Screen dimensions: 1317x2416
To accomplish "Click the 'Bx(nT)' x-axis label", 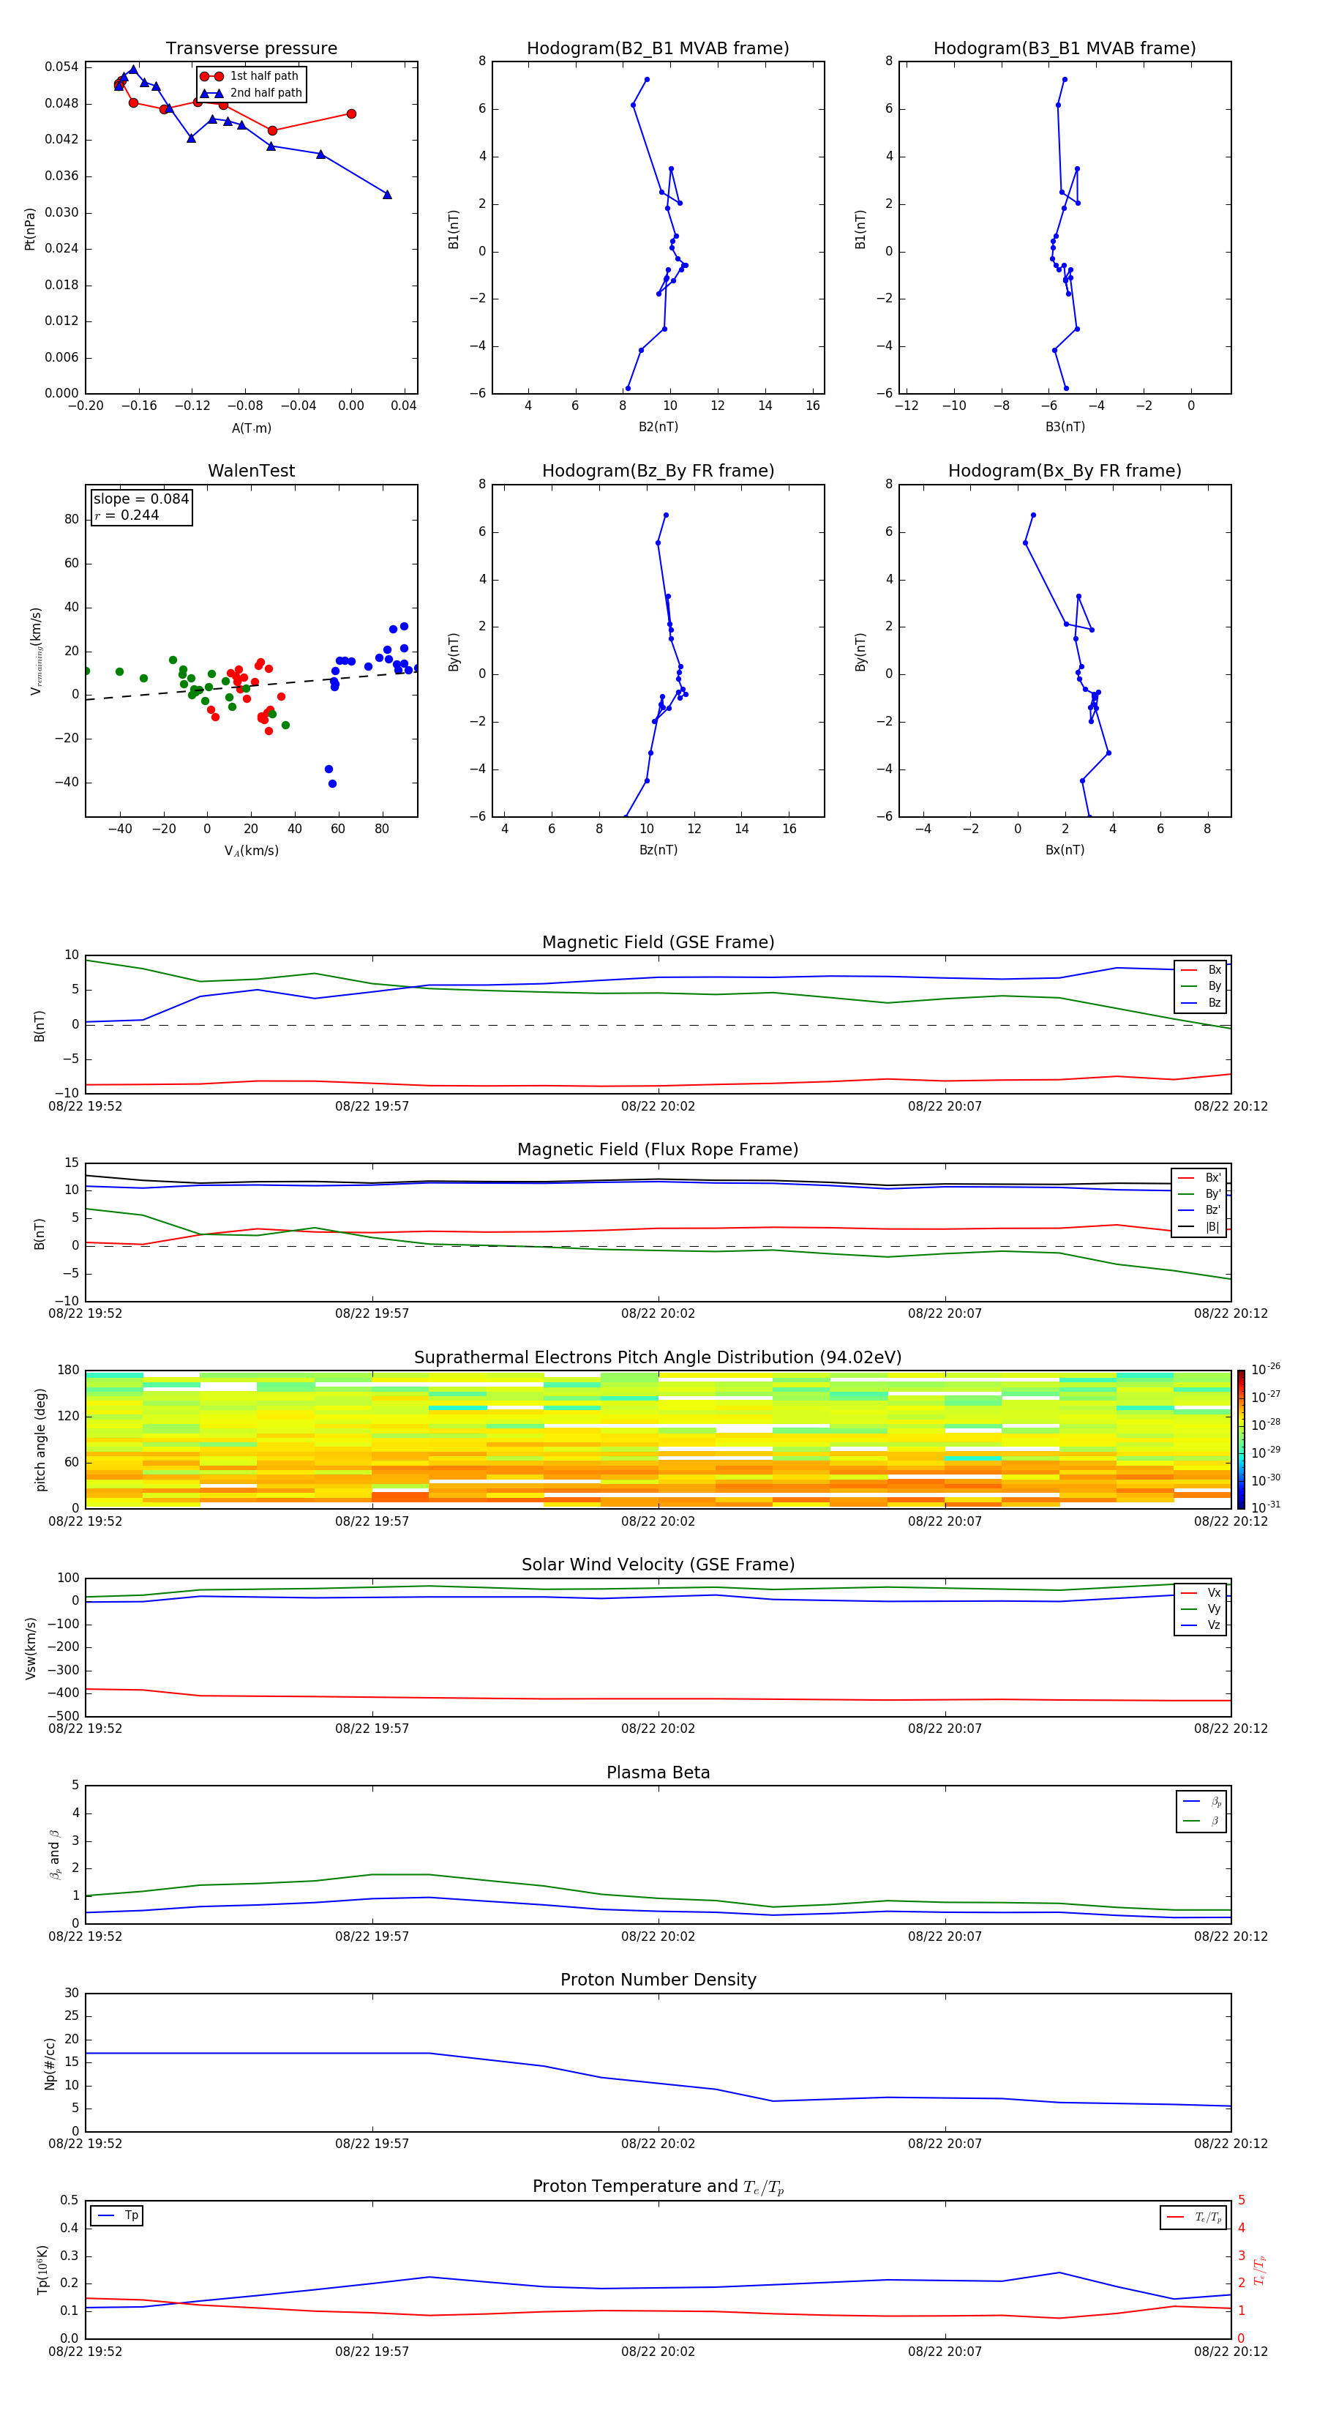I will tap(1065, 850).
